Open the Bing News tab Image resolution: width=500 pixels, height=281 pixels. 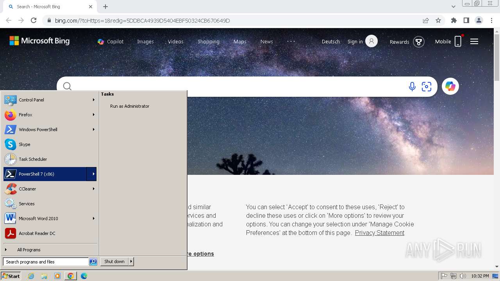click(267, 41)
